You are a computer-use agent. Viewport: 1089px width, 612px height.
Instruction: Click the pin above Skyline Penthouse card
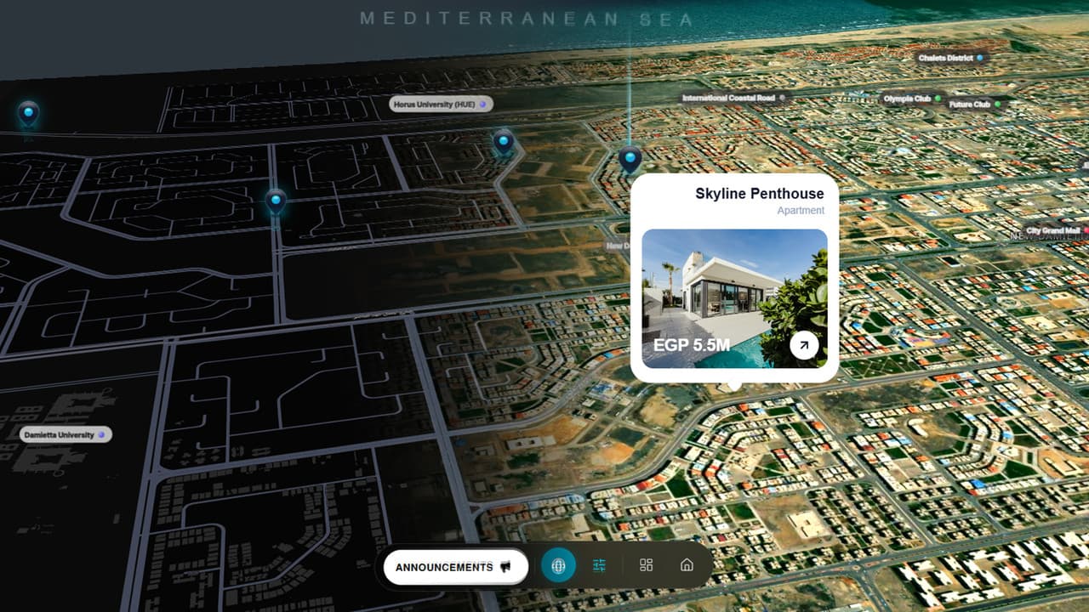tap(630, 158)
